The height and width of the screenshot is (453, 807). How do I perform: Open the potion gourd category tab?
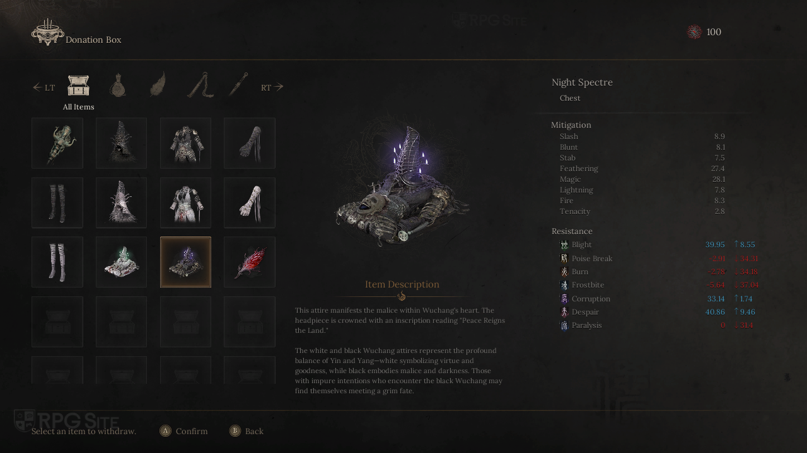(x=117, y=85)
